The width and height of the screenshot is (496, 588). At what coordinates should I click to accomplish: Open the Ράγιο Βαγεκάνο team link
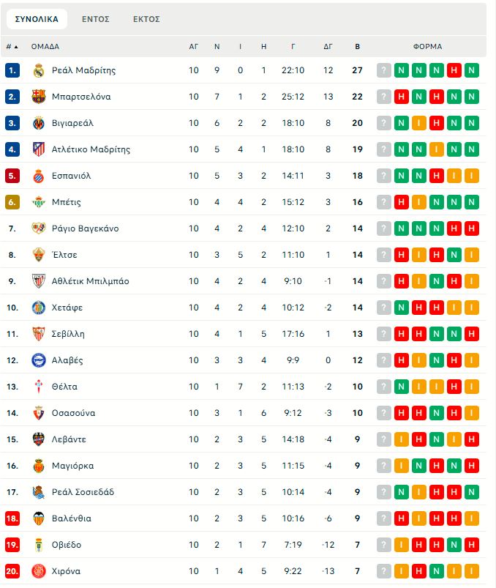[x=85, y=228]
